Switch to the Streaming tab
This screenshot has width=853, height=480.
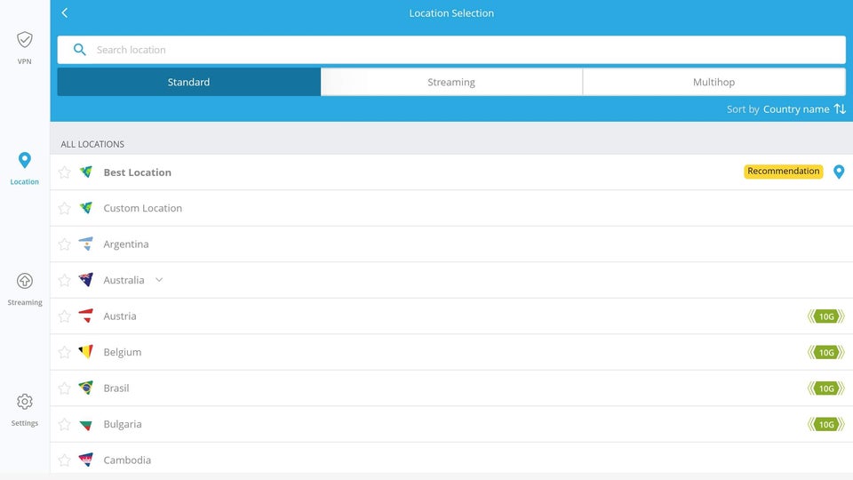(x=451, y=82)
